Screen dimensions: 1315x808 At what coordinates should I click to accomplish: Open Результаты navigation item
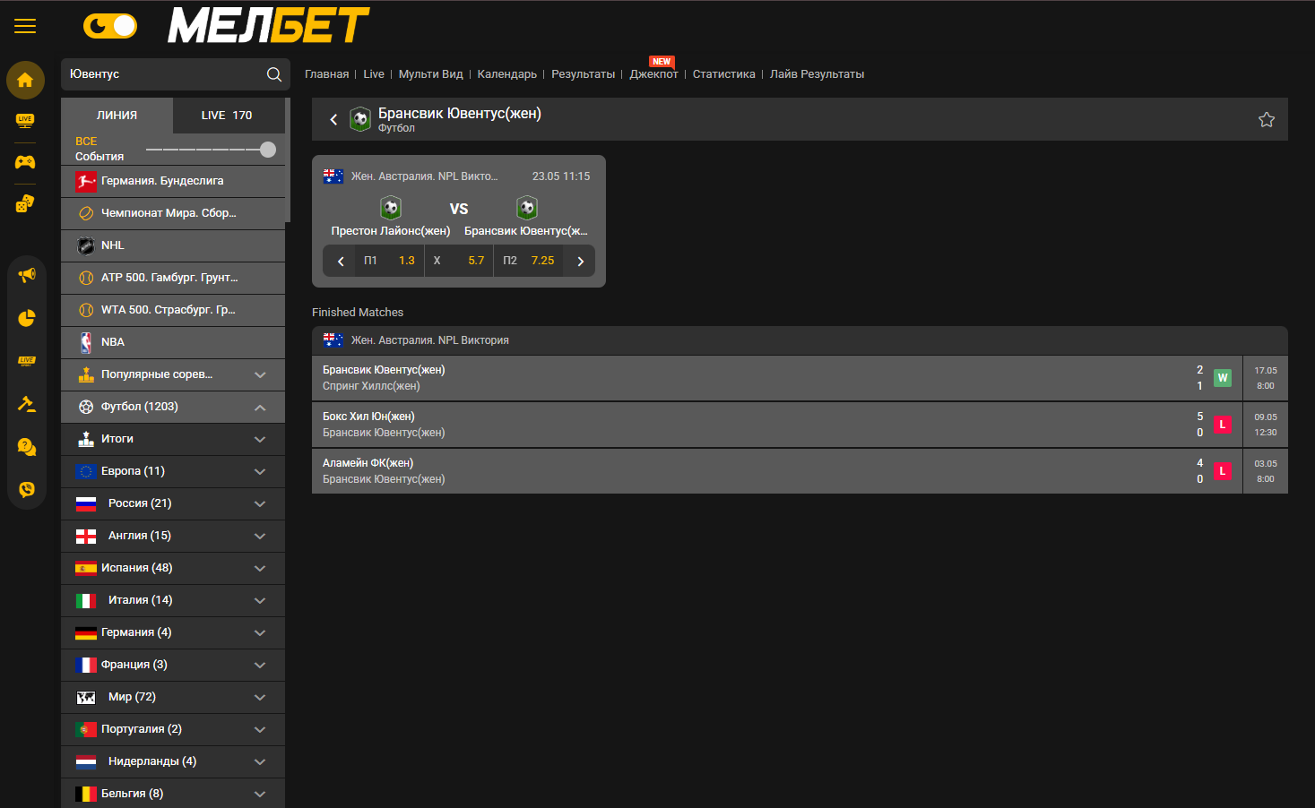click(584, 74)
